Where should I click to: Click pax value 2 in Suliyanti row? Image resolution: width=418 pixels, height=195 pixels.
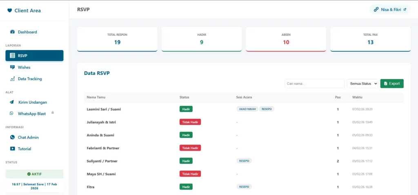click(338, 161)
